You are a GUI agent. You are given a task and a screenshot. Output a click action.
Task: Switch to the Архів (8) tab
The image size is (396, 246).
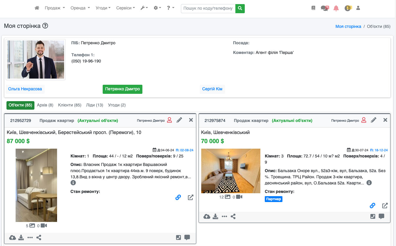(x=45, y=105)
